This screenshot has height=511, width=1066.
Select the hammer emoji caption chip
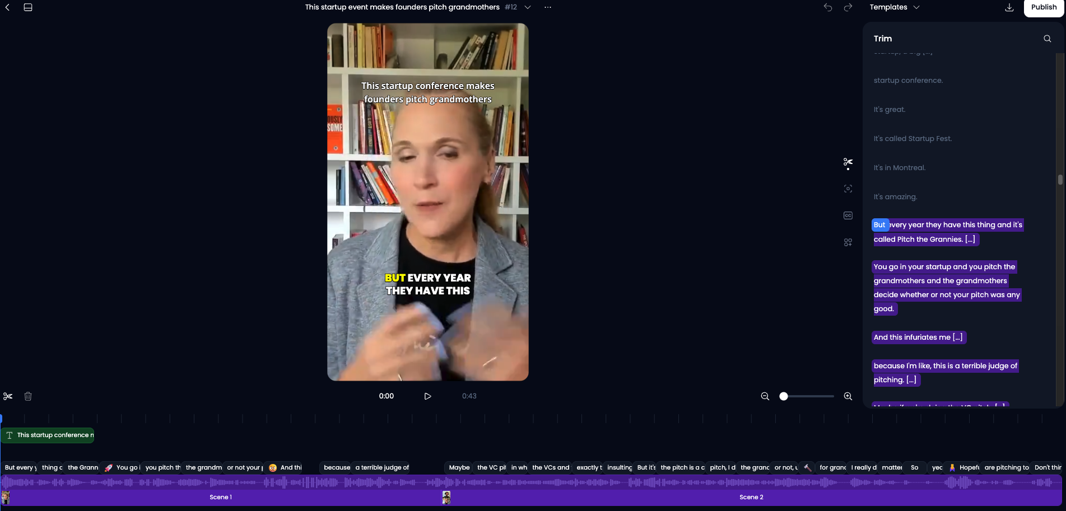[x=808, y=467]
